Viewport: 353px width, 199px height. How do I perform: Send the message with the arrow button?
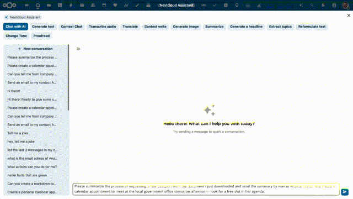345,192
